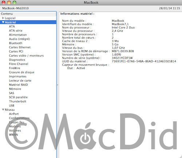
Task: Select Audio (intégré) item
Action: [19, 39]
